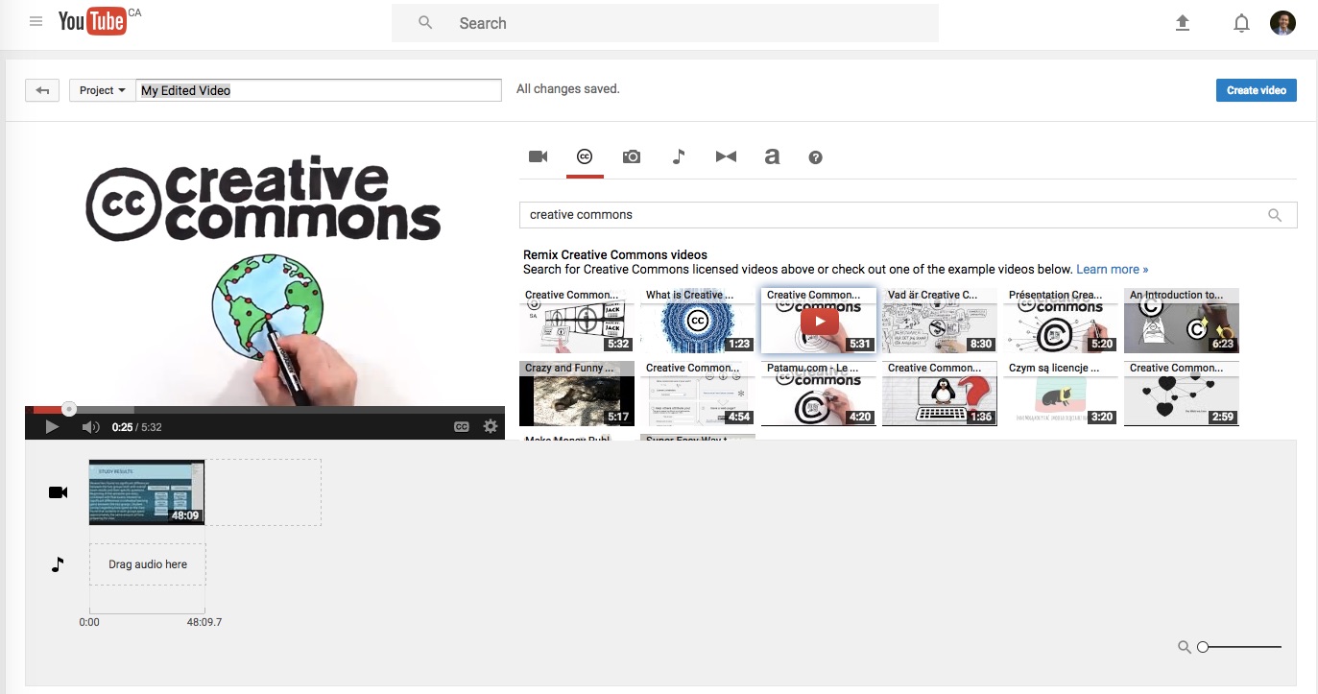Screen dimensions: 1318x694
Task: Select the 'Patamu.com - Le ...' 4:20 thumbnail
Action: point(819,394)
